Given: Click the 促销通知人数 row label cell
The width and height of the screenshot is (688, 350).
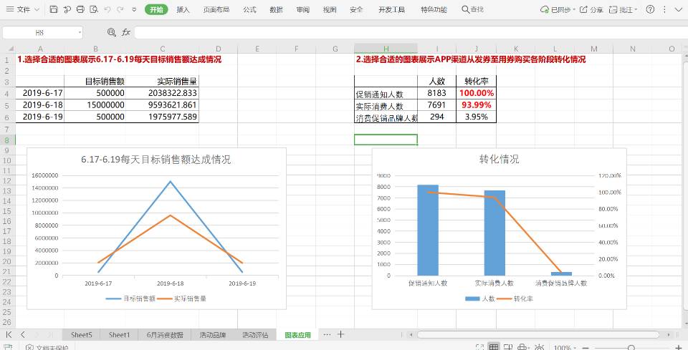Looking at the screenshot, I should pos(386,94).
